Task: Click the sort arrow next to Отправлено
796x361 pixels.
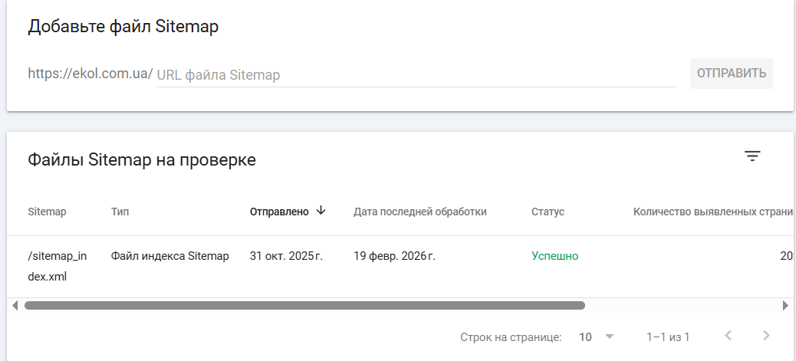Action: 321,211
